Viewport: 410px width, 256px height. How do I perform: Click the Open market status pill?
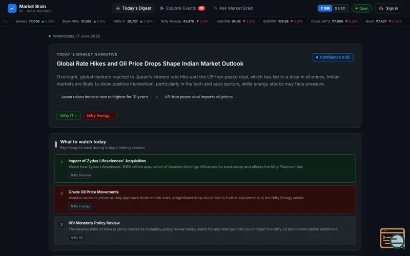(x=362, y=8)
